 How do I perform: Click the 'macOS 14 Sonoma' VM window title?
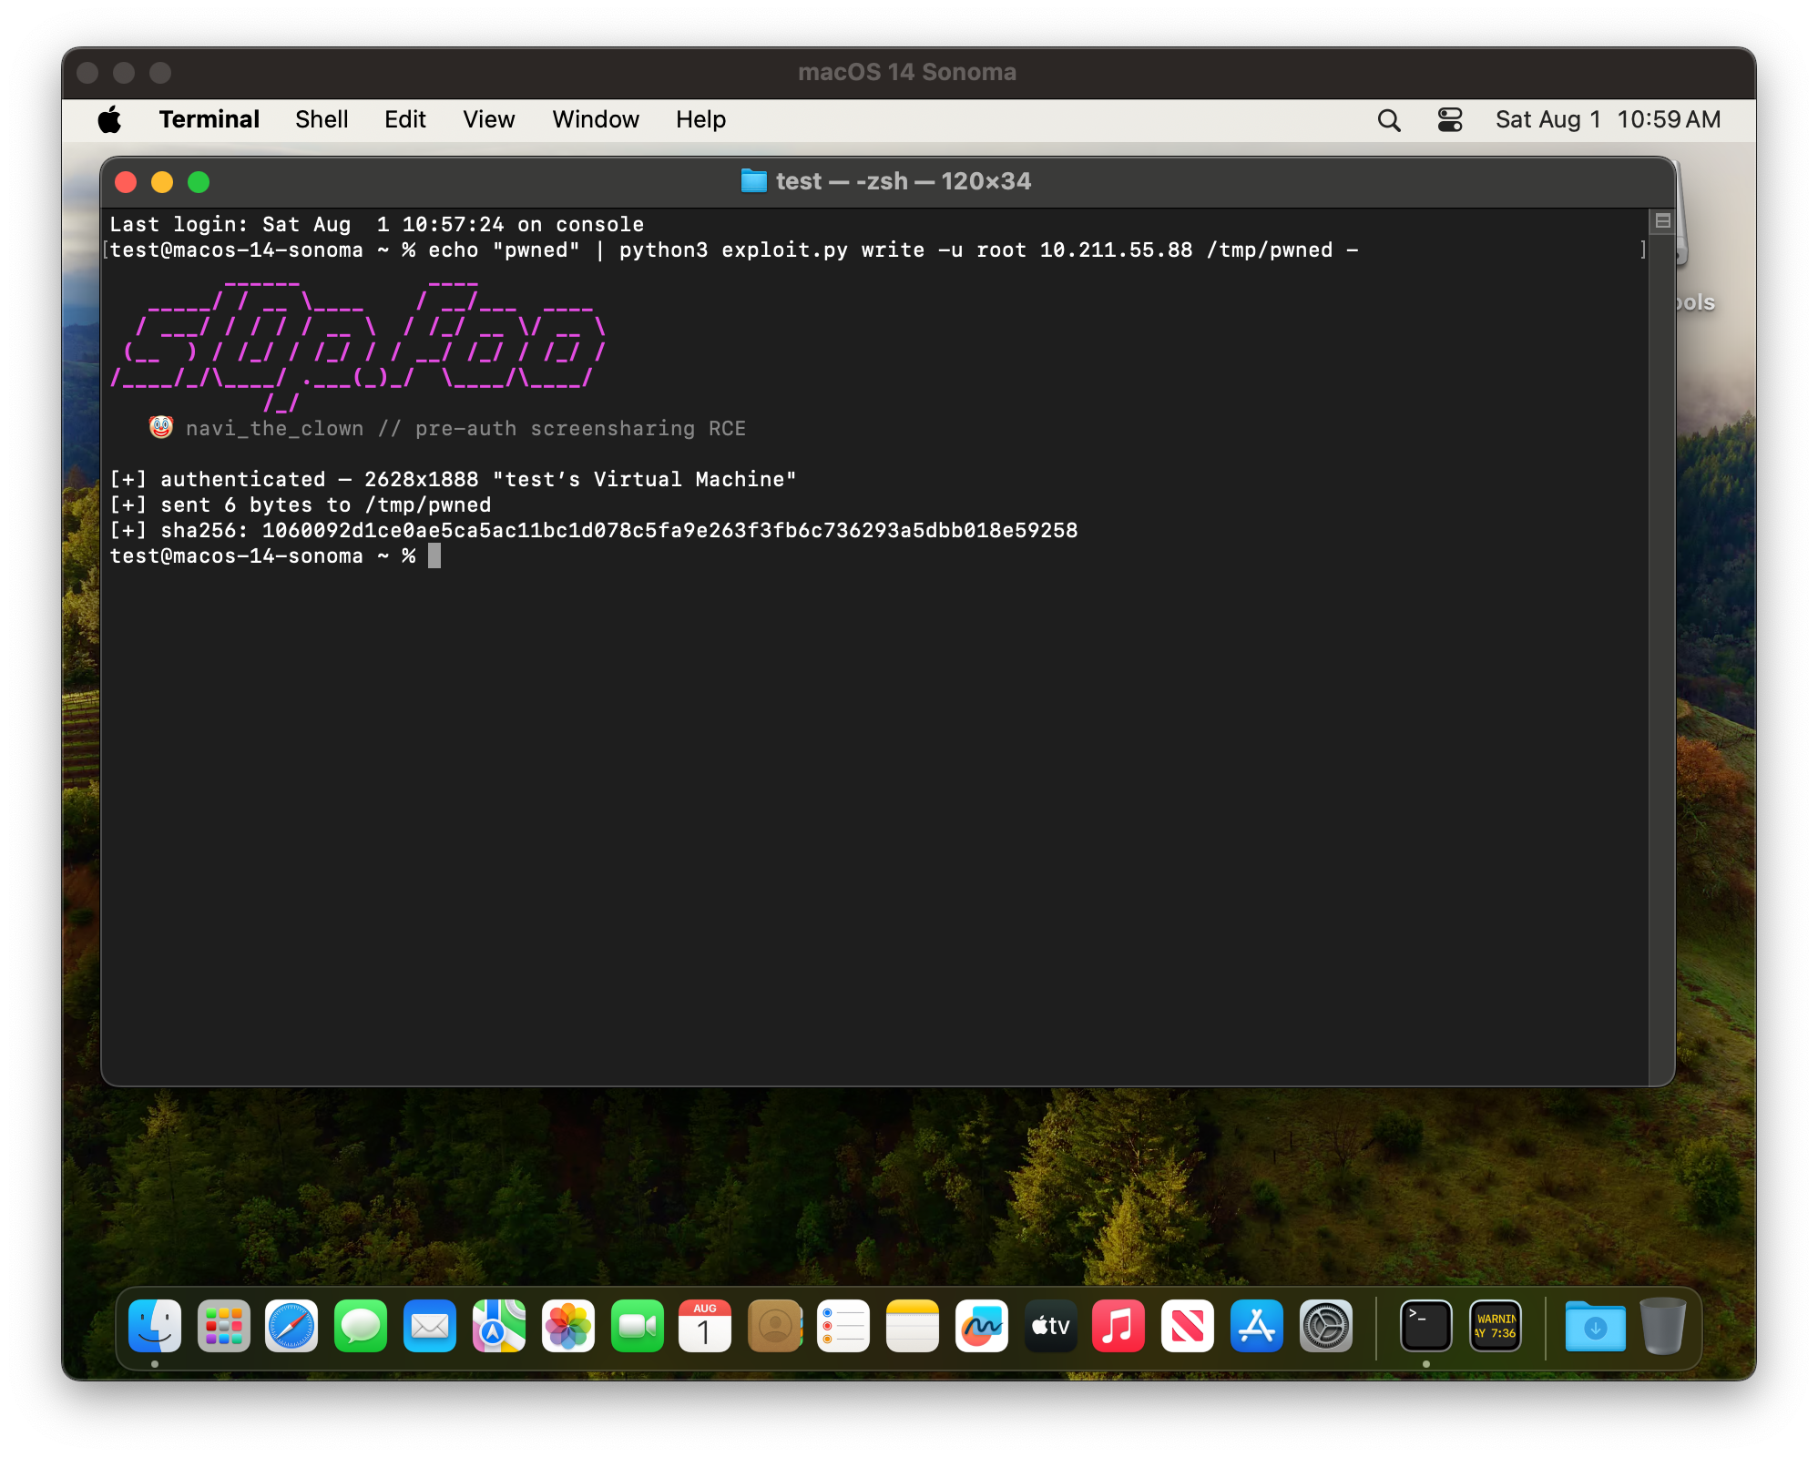click(907, 72)
